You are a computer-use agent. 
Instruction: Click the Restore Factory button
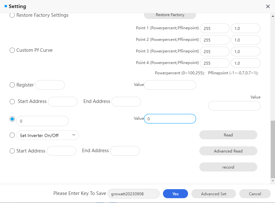tap(170, 15)
